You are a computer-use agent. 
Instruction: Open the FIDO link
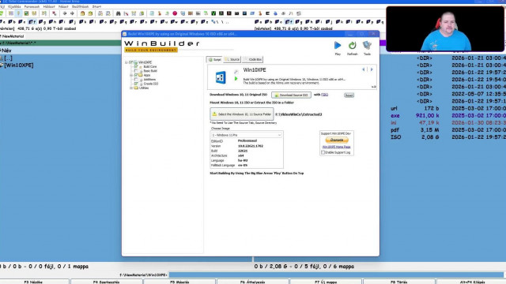pos(324,95)
